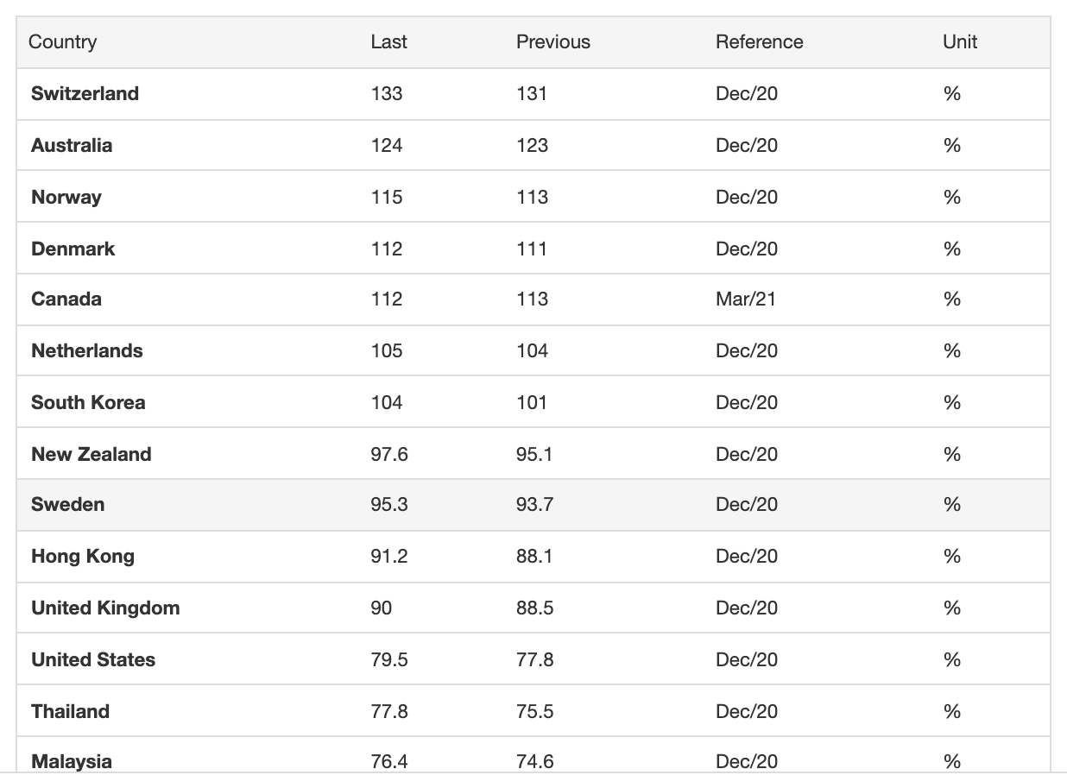The width and height of the screenshot is (1067, 775).
Task: Go to the Canada link
Action: click(x=66, y=299)
